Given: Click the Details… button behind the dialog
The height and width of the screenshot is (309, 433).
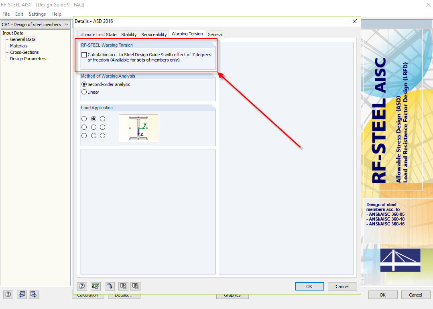Looking at the screenshot, I should pyautogui.click(x=124, y=296).
